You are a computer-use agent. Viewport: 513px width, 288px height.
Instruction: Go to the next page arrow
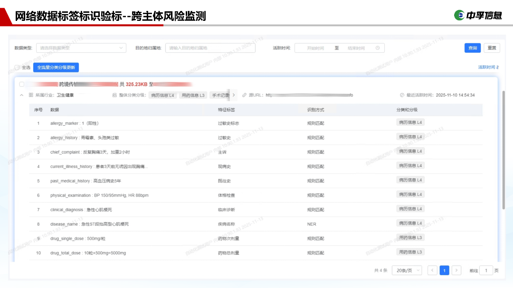pyautogui.click(x=456, y=270)
